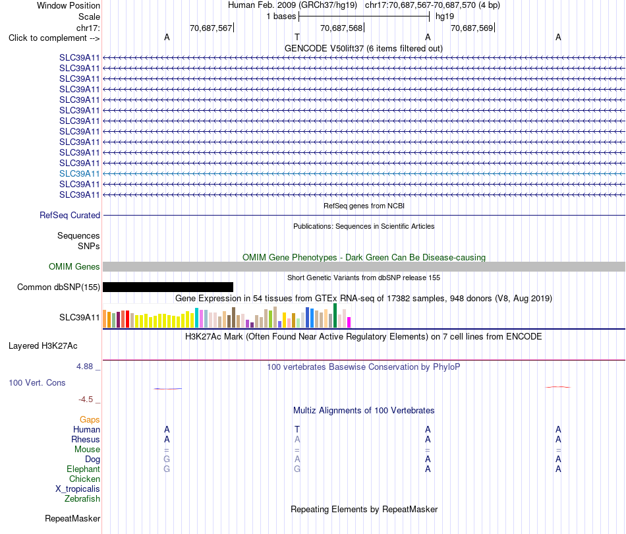
Task: Click the Window Position label
Action: [x=69, y=5]
